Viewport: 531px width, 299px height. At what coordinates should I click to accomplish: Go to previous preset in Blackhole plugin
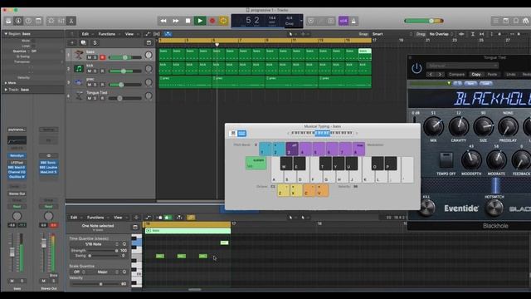coord(431,74)
